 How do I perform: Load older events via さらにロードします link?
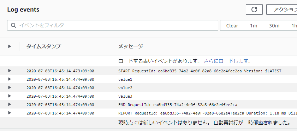[227, 61]
